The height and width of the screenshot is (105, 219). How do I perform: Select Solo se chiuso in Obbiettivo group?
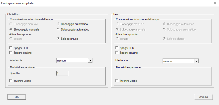(x=58, y=39)
